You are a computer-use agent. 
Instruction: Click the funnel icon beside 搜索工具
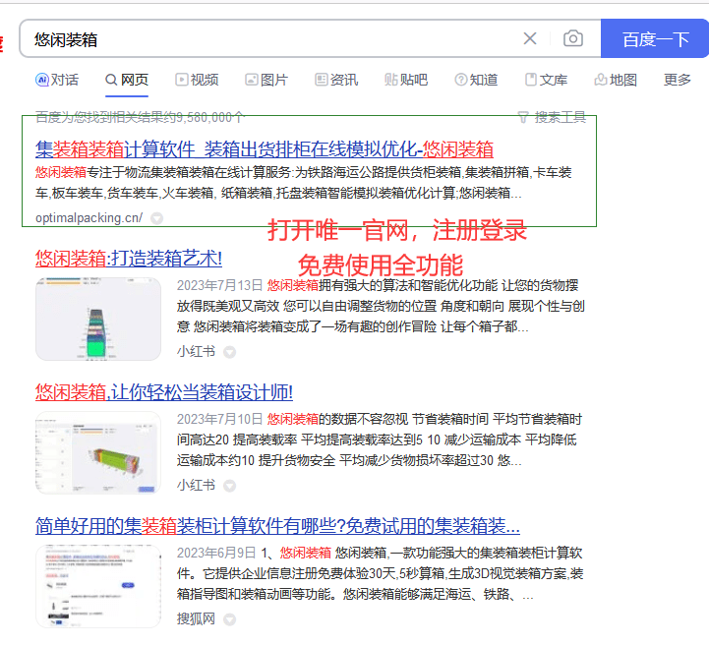pyautogui.click(x=523, y=118)
